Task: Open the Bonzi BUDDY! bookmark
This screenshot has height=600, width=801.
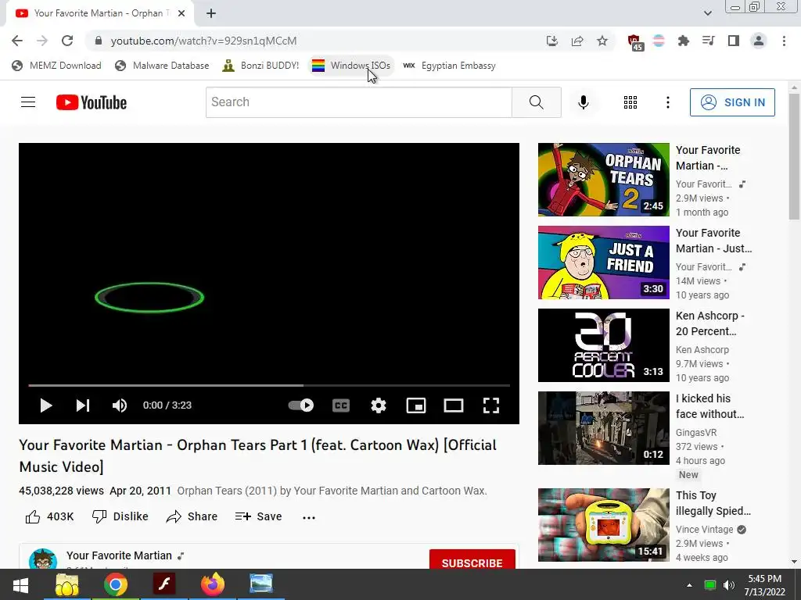Action: pos(260,66)
